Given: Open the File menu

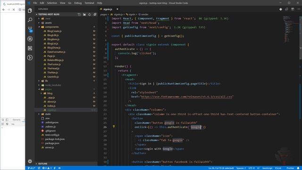Looking at the screenshot, I should 35,3.
